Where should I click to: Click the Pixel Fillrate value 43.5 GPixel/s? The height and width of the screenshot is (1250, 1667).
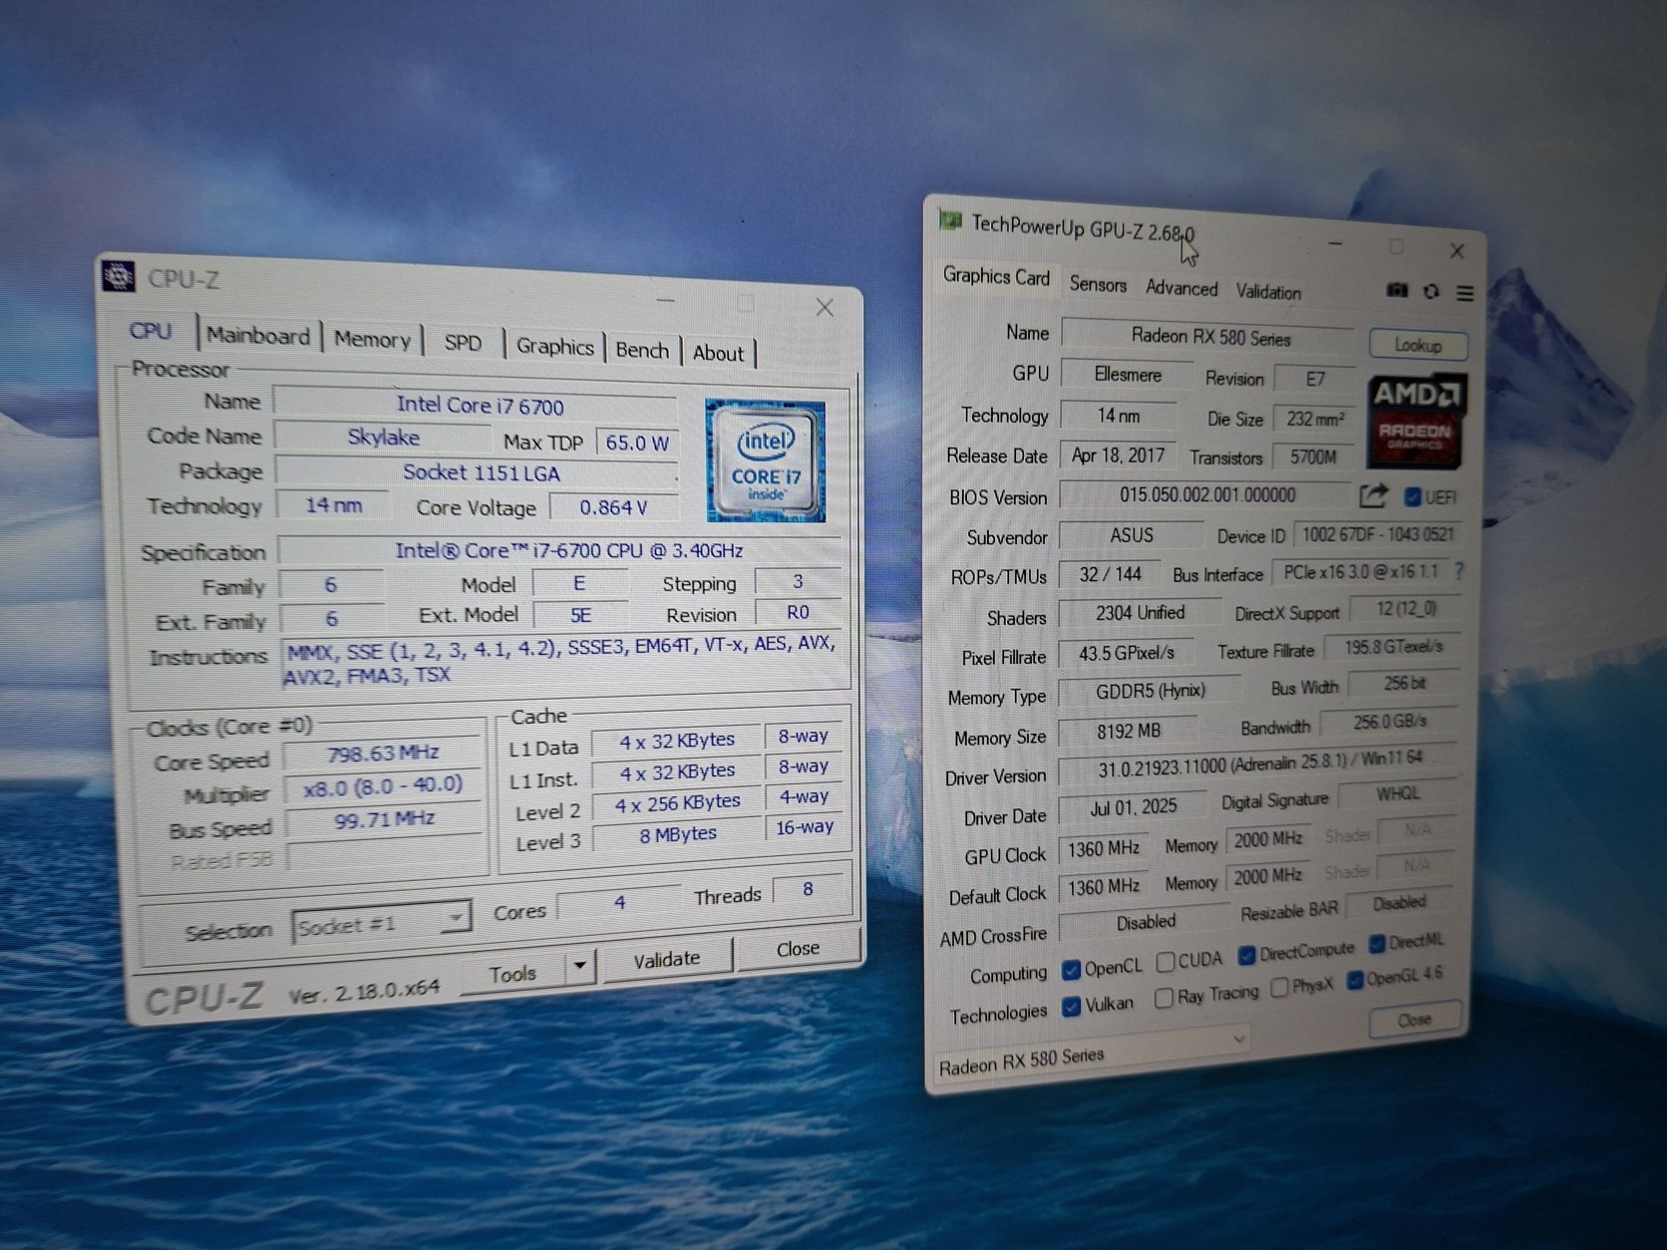click(x=1127, y=653)
